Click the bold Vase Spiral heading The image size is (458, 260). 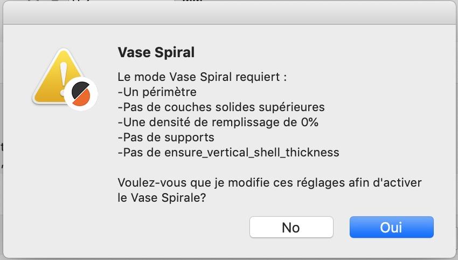tap(156, 52)
